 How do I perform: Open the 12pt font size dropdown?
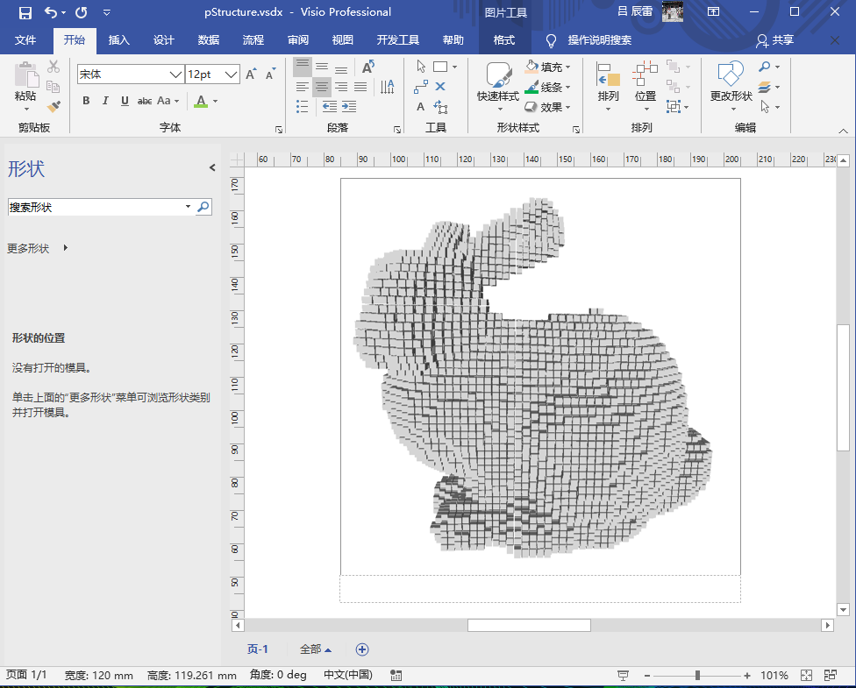(231, 74)
